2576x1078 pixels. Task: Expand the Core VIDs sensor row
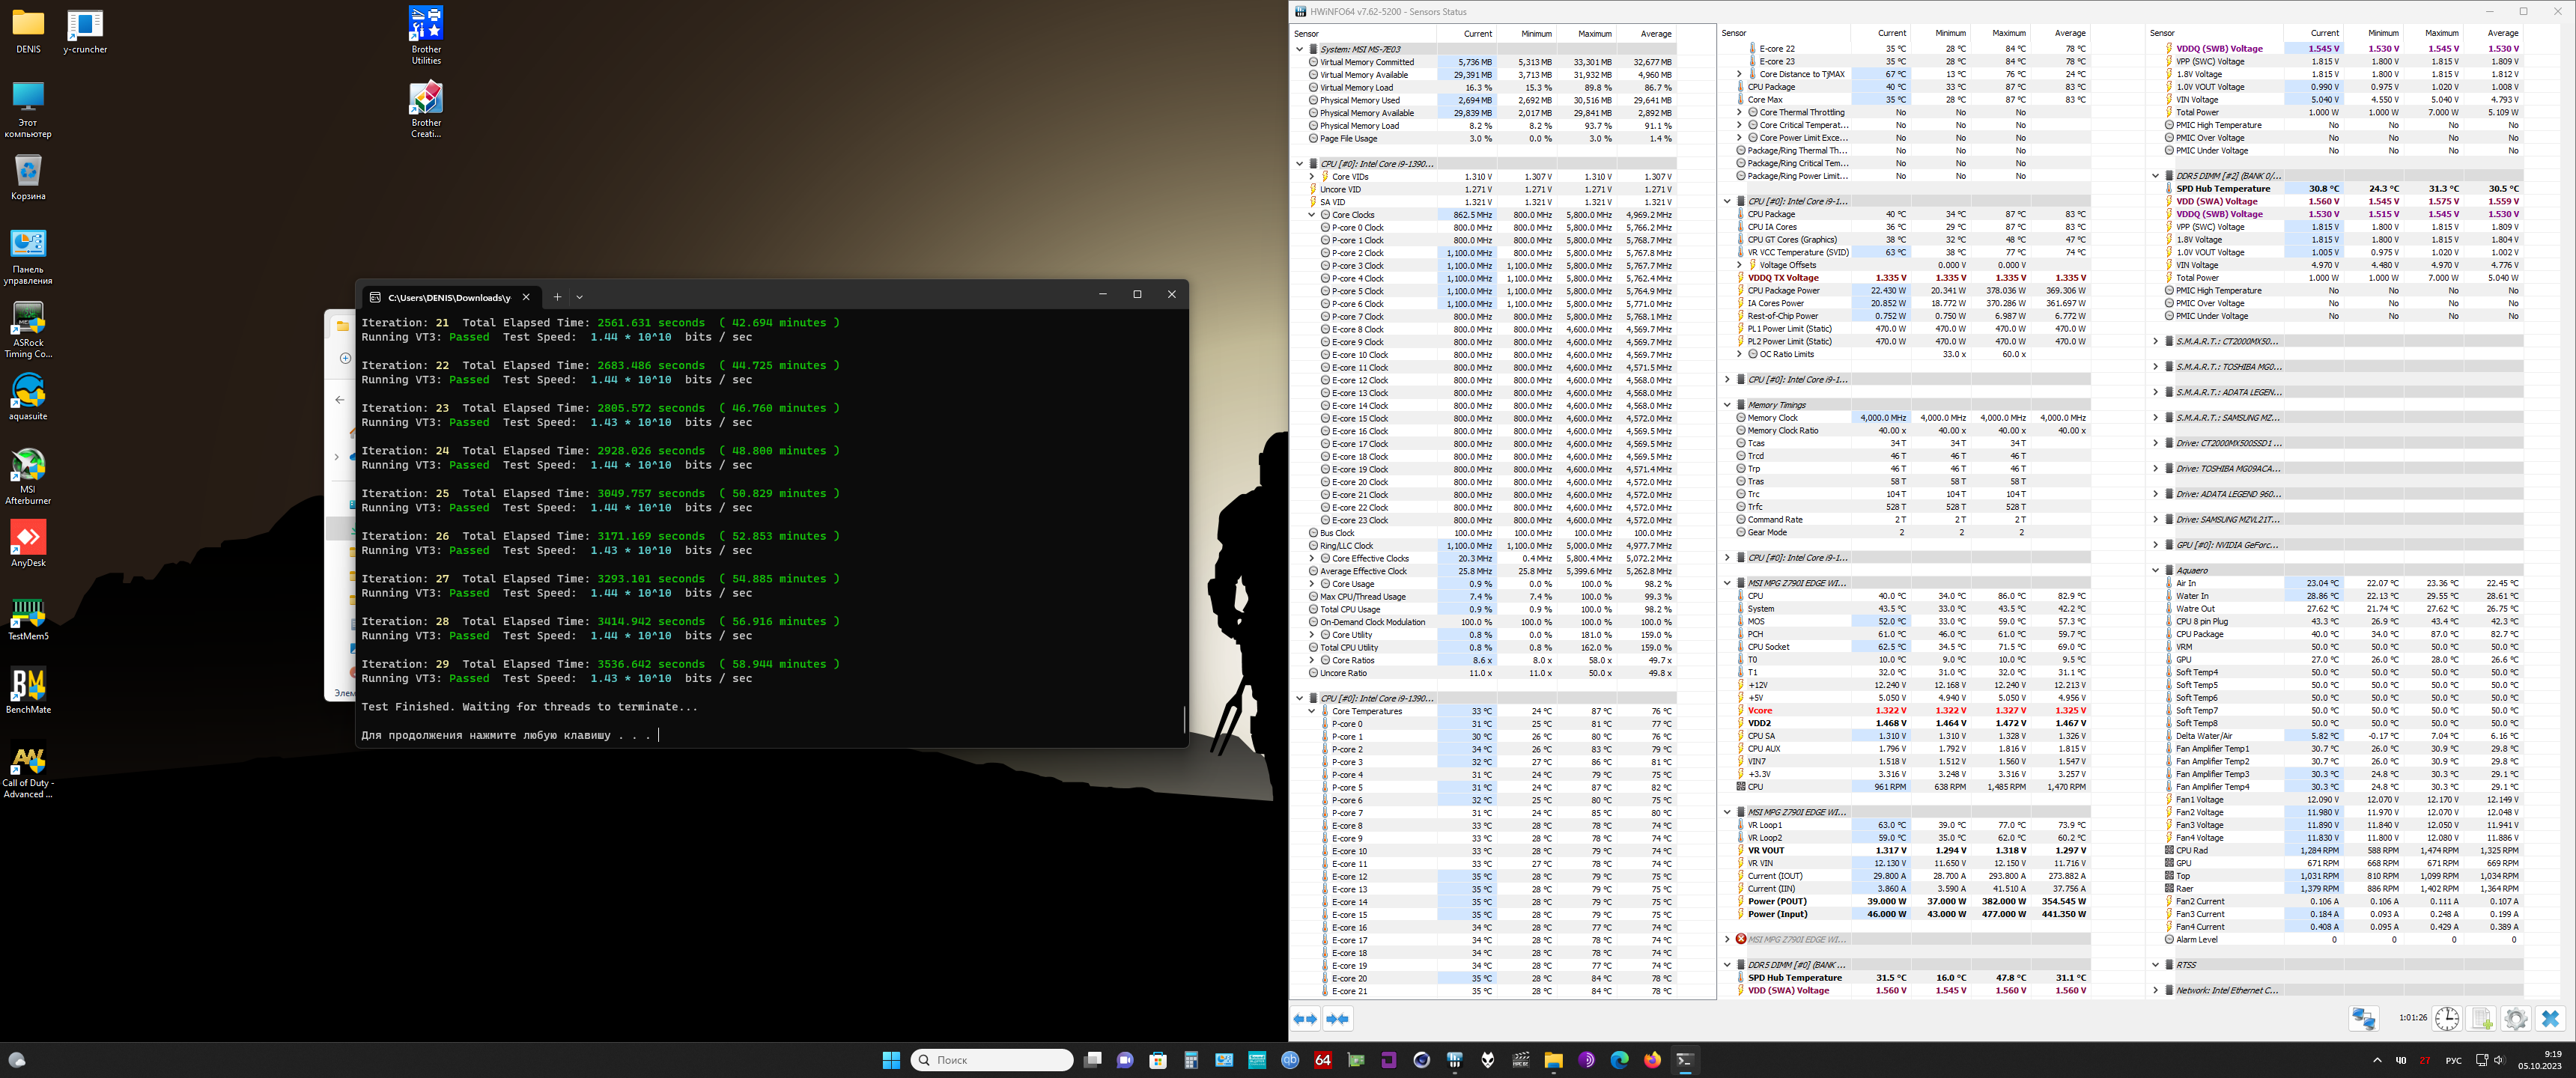[x=1312, y=177]
